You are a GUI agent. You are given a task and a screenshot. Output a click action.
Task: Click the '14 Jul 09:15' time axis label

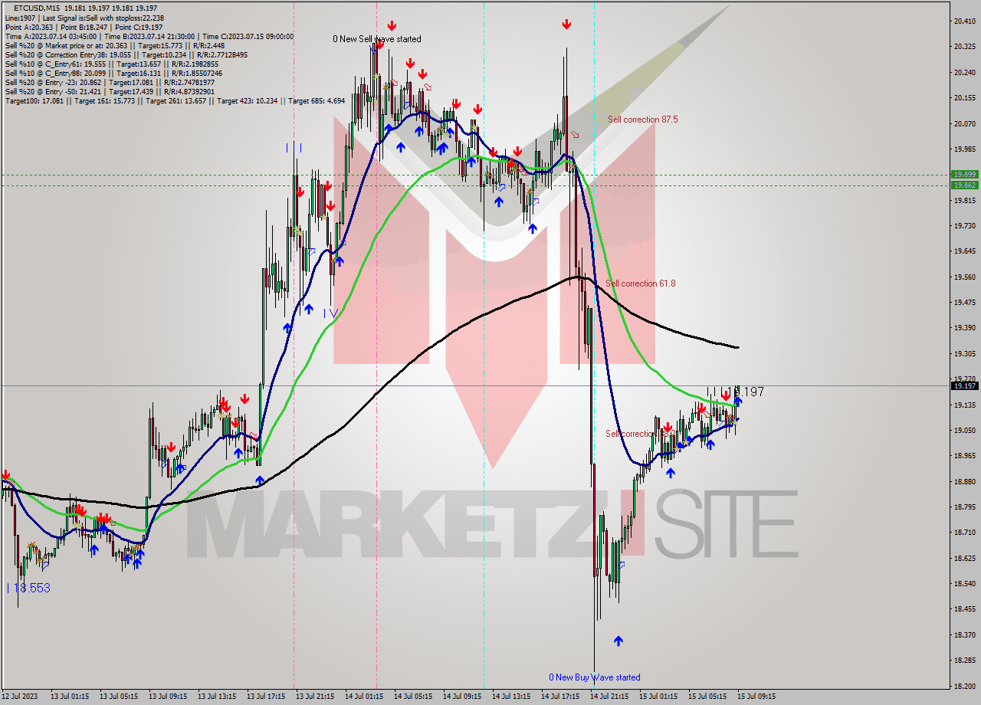tap(461, 697)
